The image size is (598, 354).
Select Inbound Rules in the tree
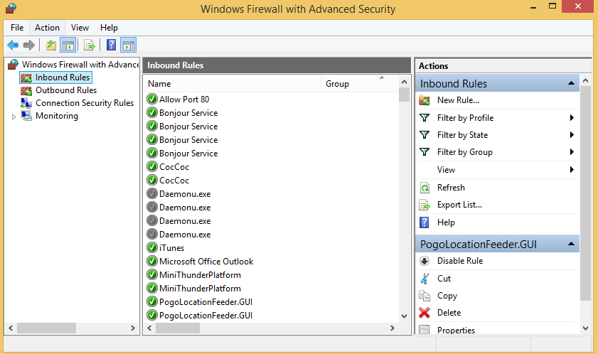pos(63,77)
